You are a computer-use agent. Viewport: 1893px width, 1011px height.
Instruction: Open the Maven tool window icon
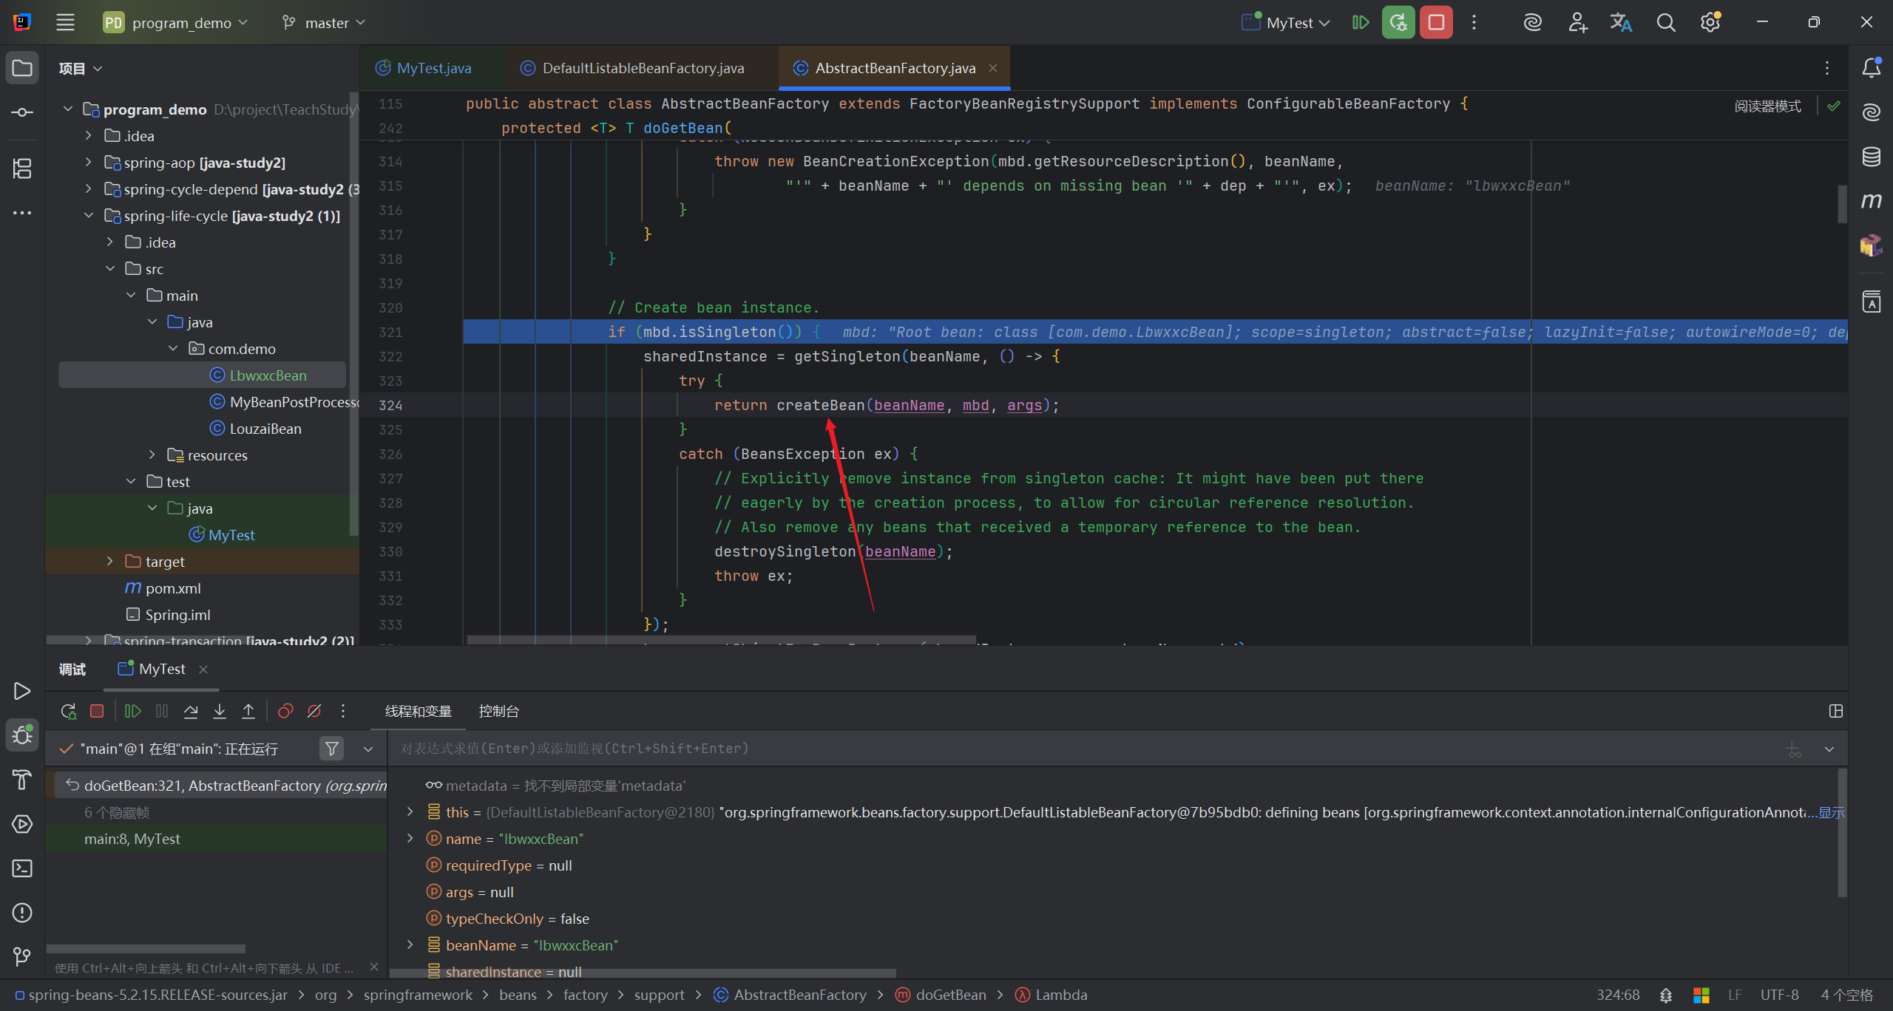click(x=1871, y=201)
